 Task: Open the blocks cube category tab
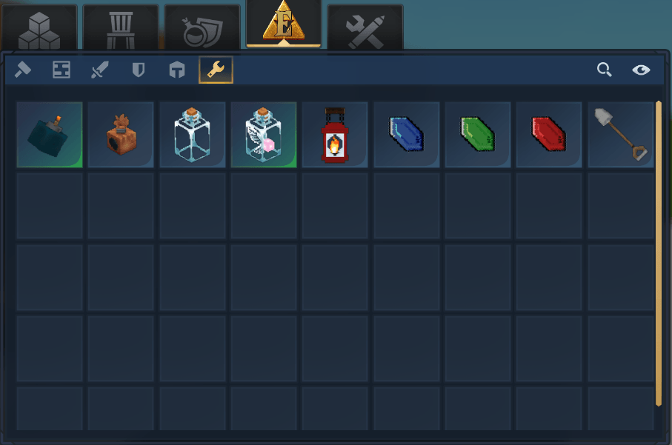pos(39,28)
